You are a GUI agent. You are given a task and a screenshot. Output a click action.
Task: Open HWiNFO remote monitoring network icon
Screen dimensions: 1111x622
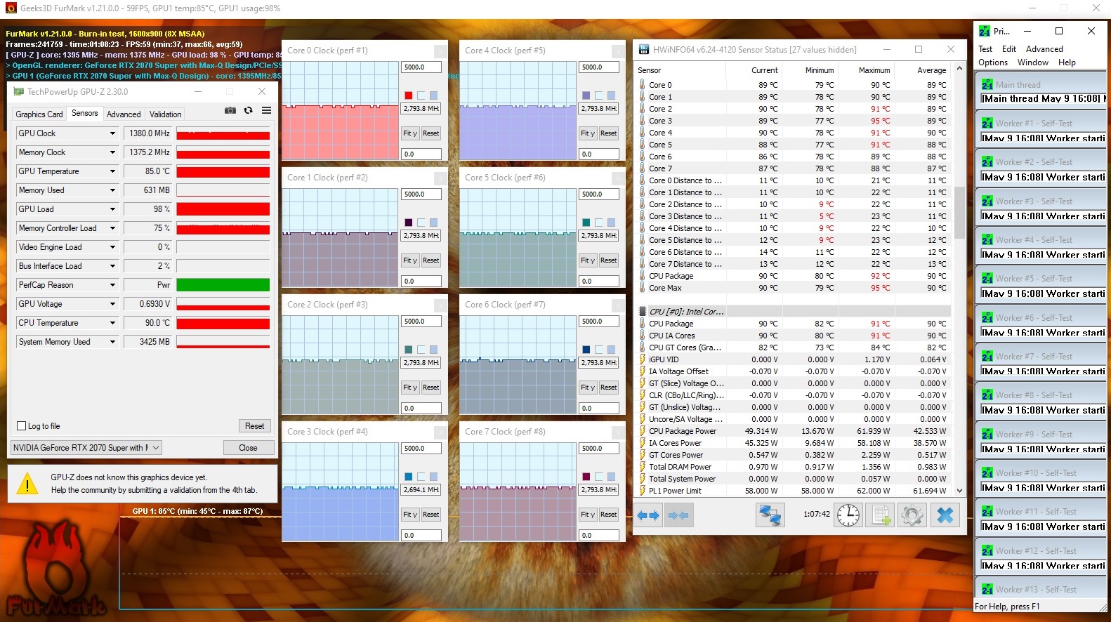[x=770, y=515]
